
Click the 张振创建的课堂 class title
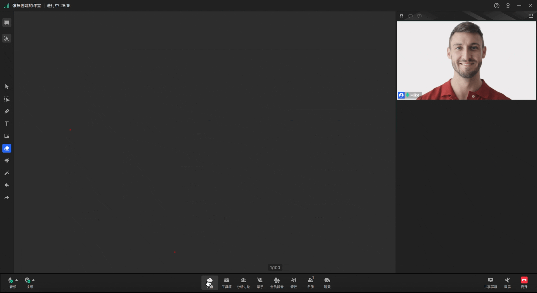click(27, 6)
